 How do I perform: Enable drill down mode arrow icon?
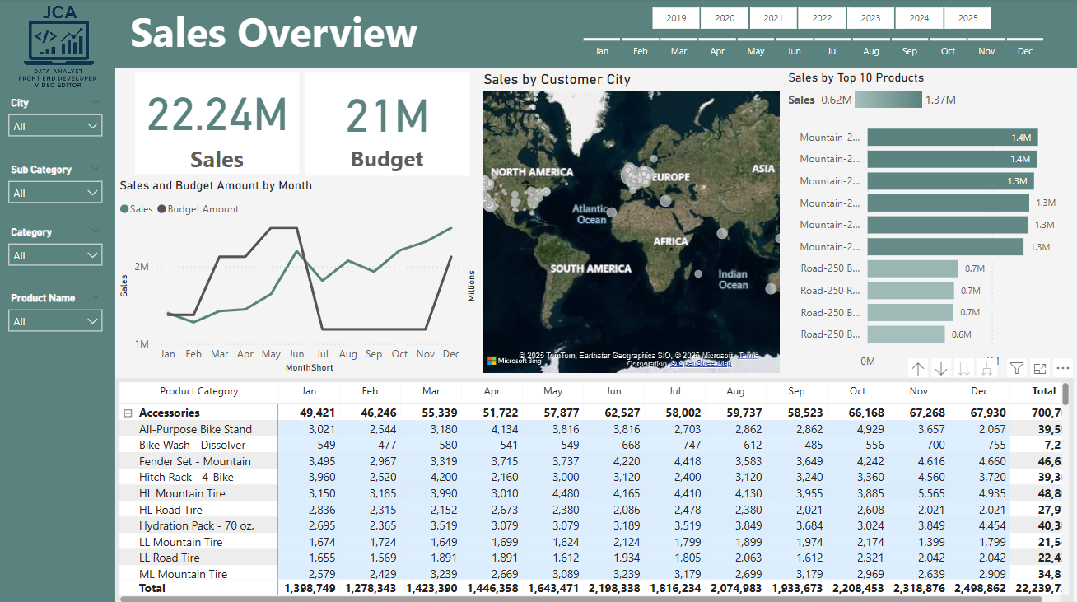tap(942, 369)
